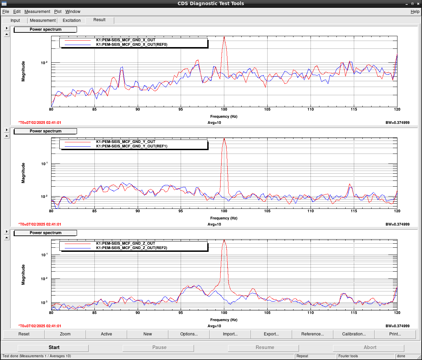This screenshot has height=360, width=422.
Task: Click legend entry K1:PEM-SEIS_MCF_GND_Z_OUT
Action: coord(125,243)
